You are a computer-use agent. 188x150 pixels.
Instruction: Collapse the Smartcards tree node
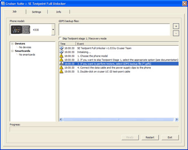pos(12,51)
